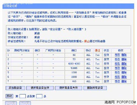Viewport: 137px width, 105px height.
Task: Click the red 通过 column header
Action: point(97,50)
